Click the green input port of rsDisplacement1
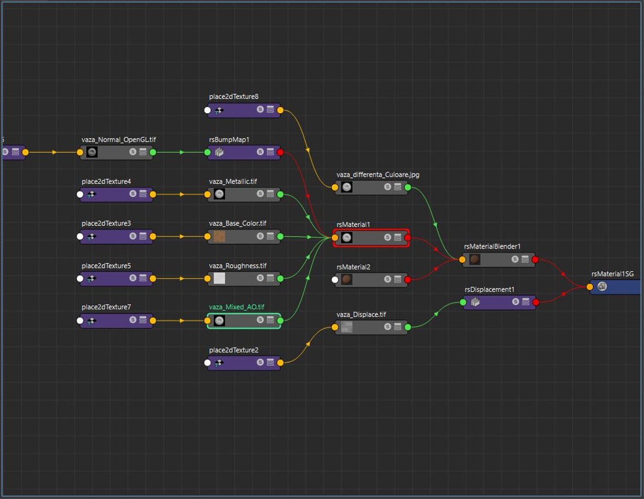The image size is (644, 499). pos(463,302)
